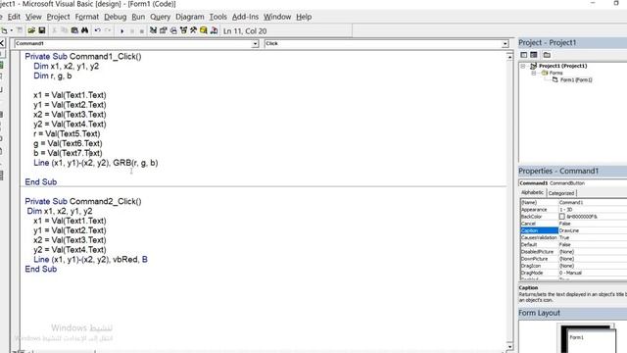
Task: Open the Project Explorer via toolbar icon
Action: (x=153, y=30)
